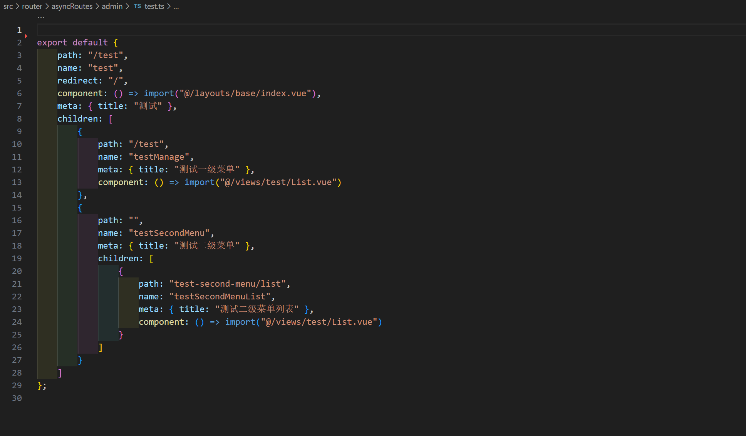
Task: Click the "children" property on line 19
Action: coord(118,258)
